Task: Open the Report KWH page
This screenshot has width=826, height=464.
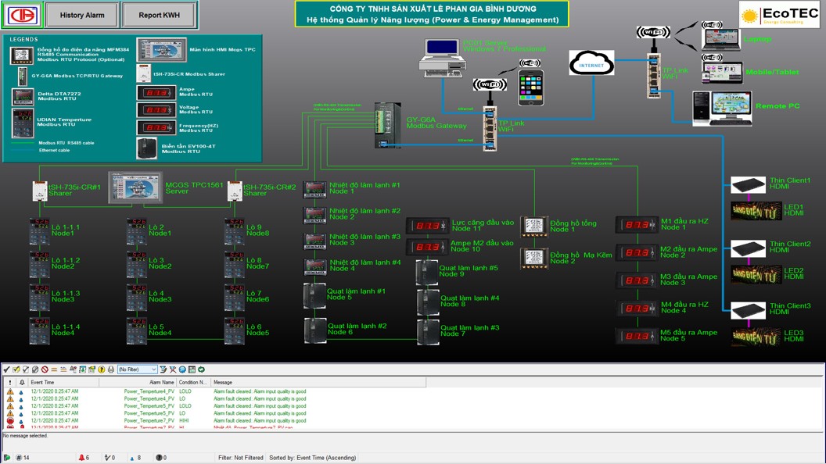Action: 160,15
